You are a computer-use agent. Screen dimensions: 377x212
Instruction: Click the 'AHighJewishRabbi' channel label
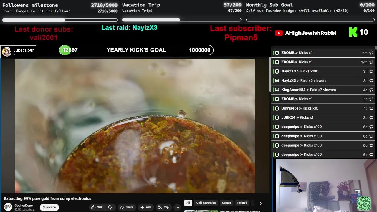pyautogui.click(x=310, y=33)
